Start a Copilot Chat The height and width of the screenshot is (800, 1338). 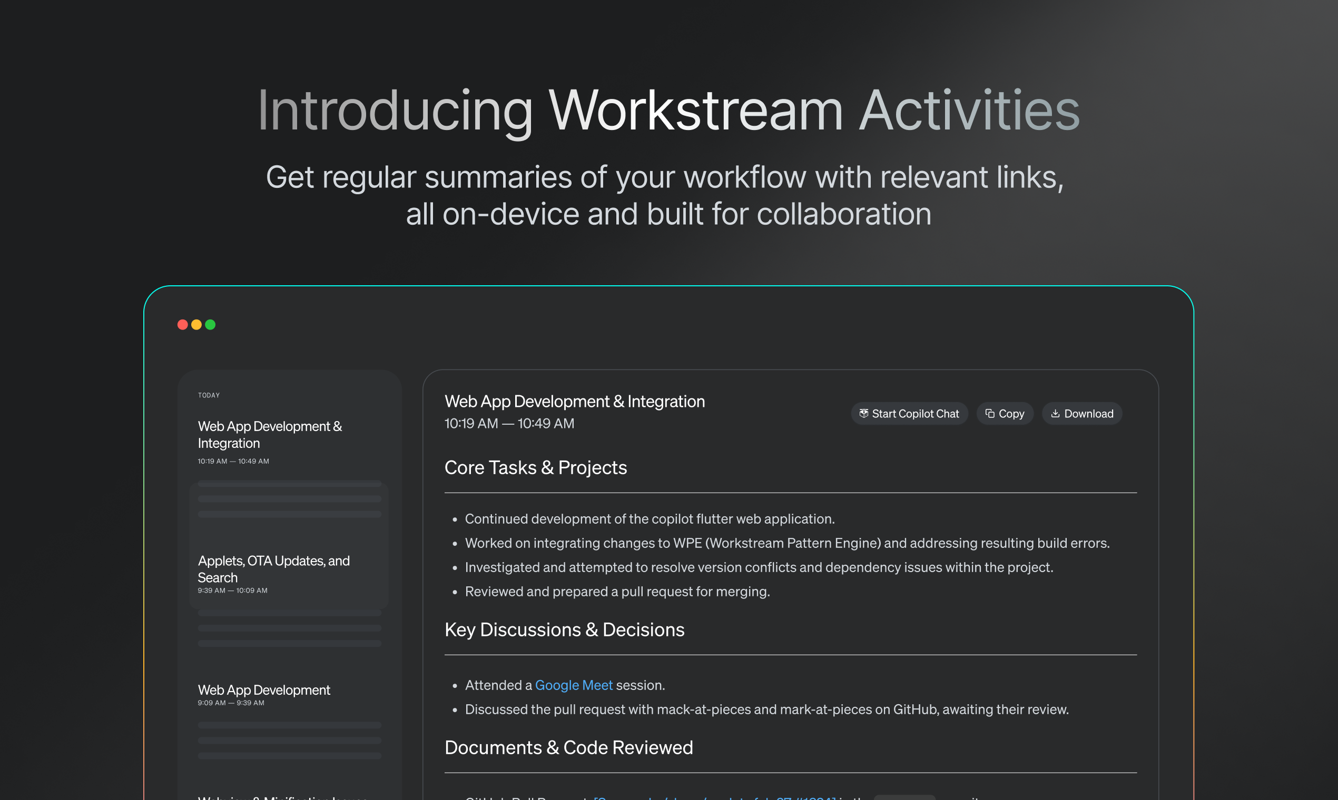tap(909, 414)
